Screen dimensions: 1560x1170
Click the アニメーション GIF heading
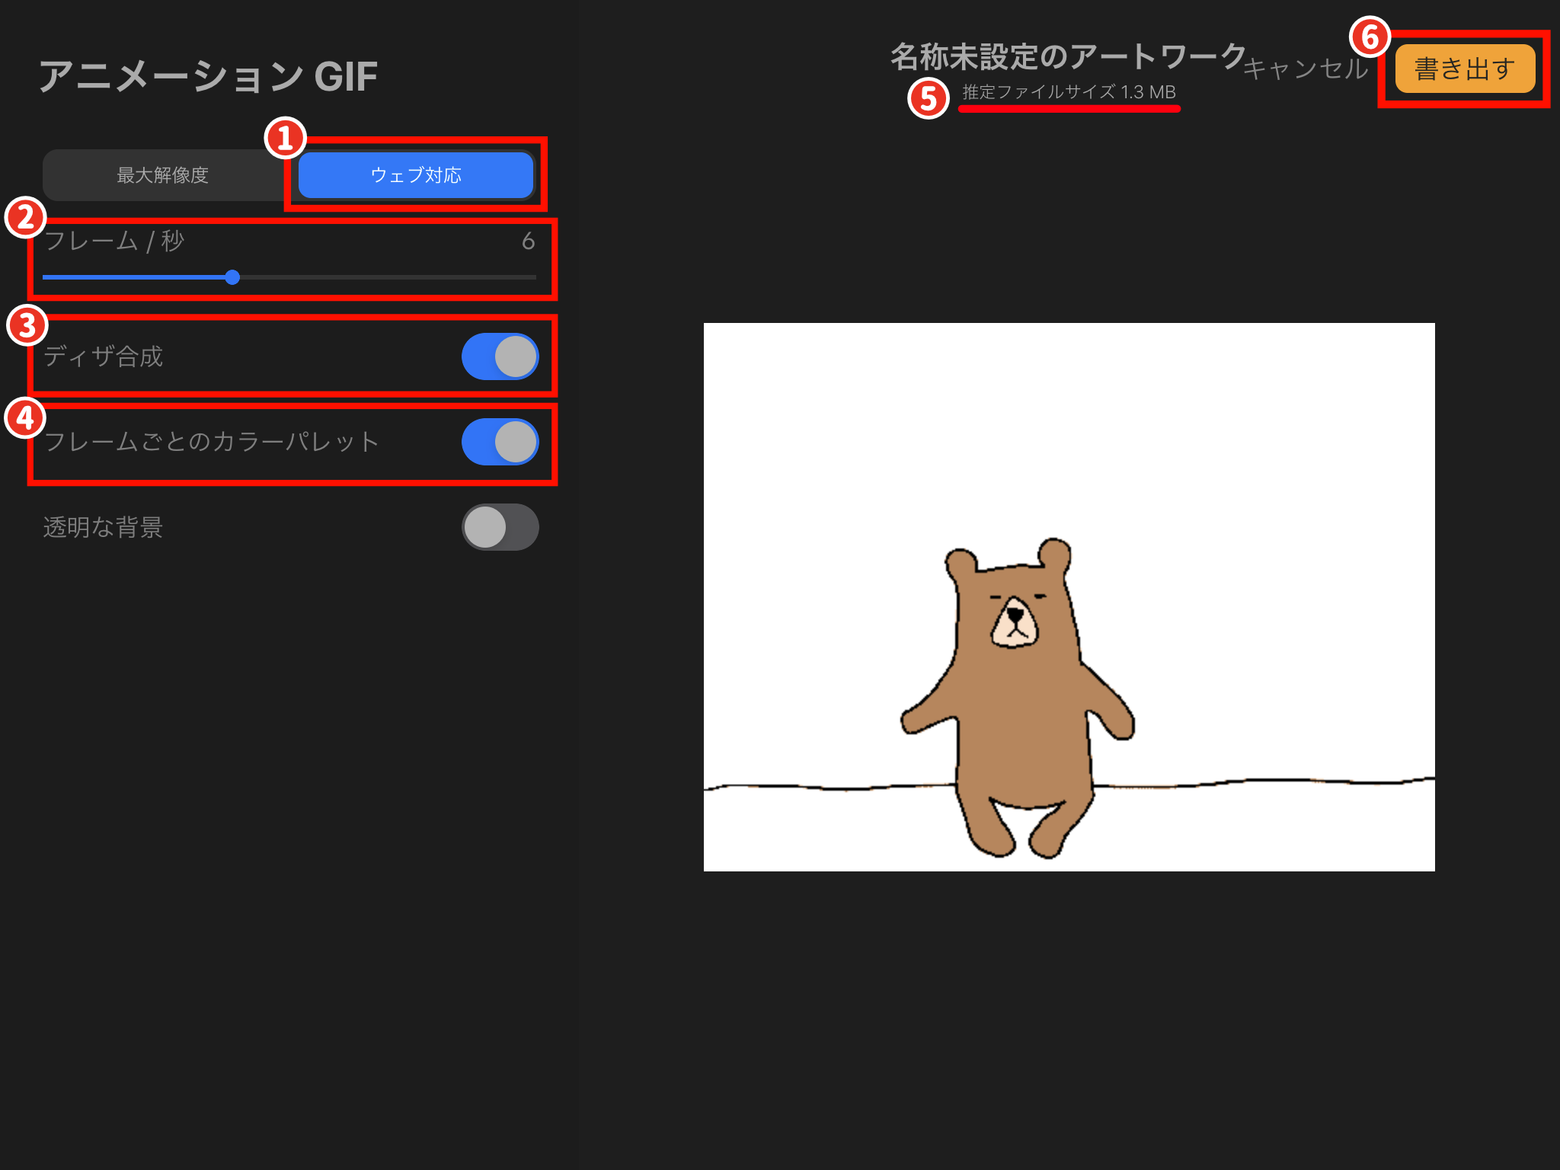pos(208,75)
